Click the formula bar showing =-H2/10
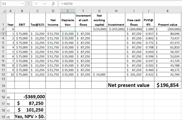182x120 pixels. [x=120, y=4]
